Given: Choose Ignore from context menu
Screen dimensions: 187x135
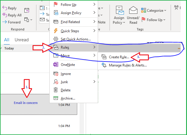Looking at the screenshot, I should [74, 74].
